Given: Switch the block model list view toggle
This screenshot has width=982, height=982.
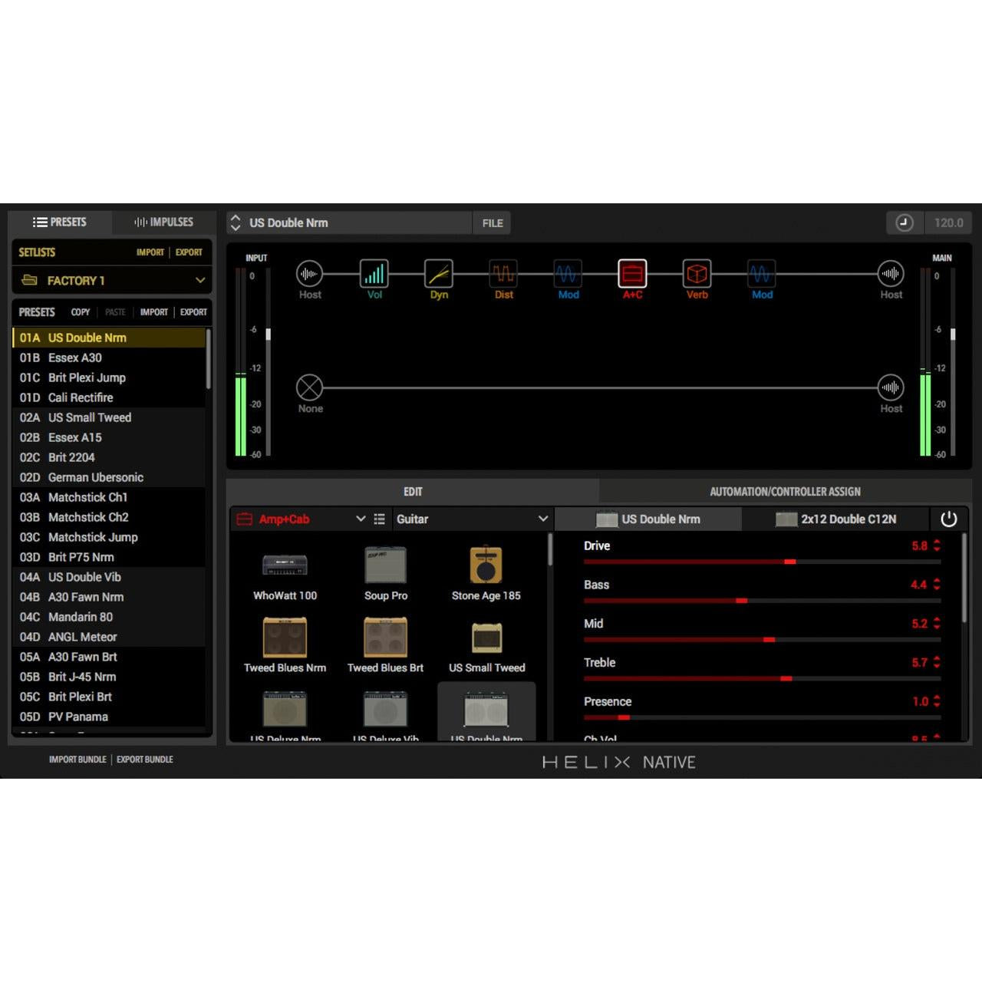Looking at the screenshot, I should [379, 519].
